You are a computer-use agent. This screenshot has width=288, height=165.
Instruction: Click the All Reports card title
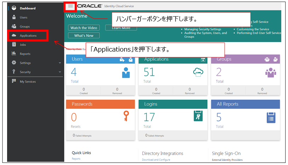227,104
